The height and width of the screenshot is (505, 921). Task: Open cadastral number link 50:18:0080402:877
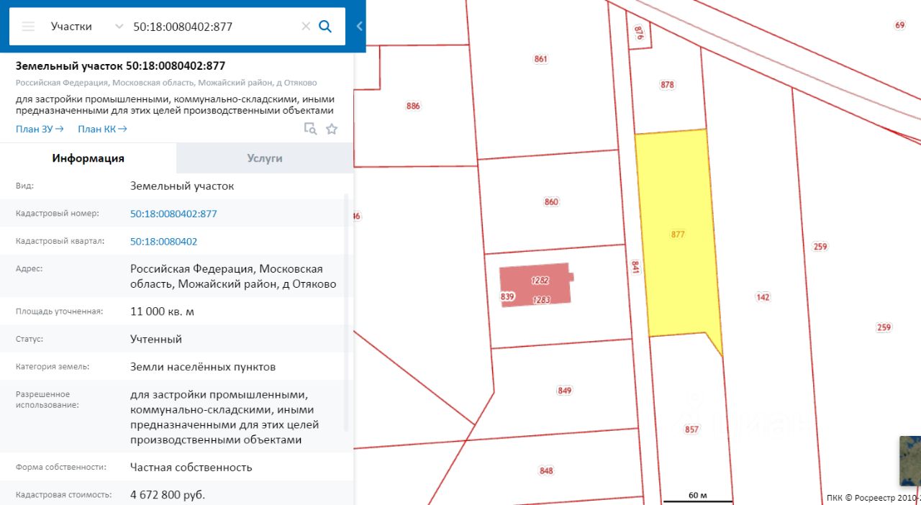[x=173, y=214]
